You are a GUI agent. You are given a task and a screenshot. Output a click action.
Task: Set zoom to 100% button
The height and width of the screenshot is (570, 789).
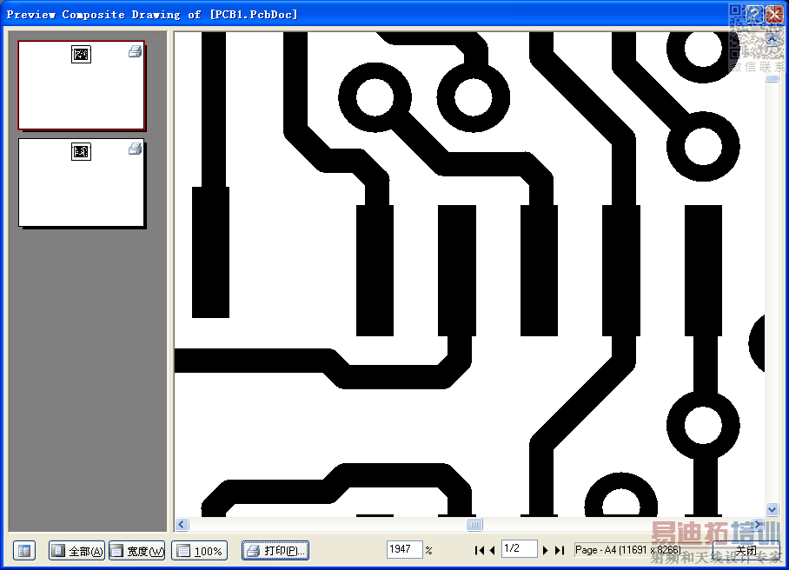[x=199, y=551]
